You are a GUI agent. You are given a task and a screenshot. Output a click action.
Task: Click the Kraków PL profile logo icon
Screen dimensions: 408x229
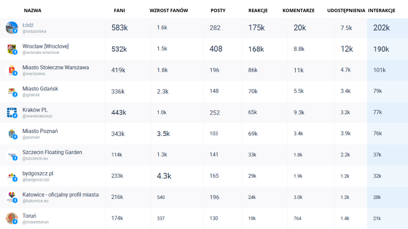click(12, 113)
